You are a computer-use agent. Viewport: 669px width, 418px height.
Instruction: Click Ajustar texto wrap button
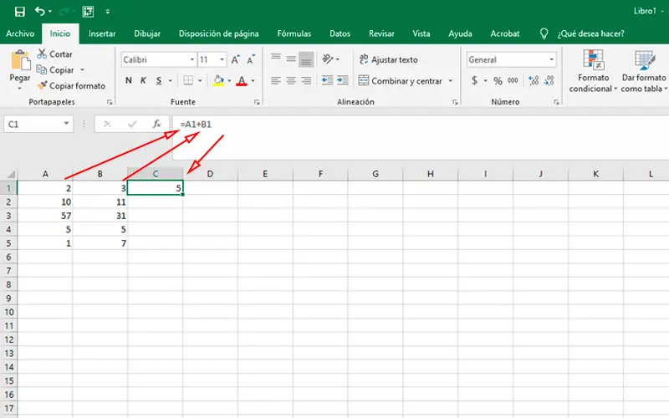pos(388,59)
